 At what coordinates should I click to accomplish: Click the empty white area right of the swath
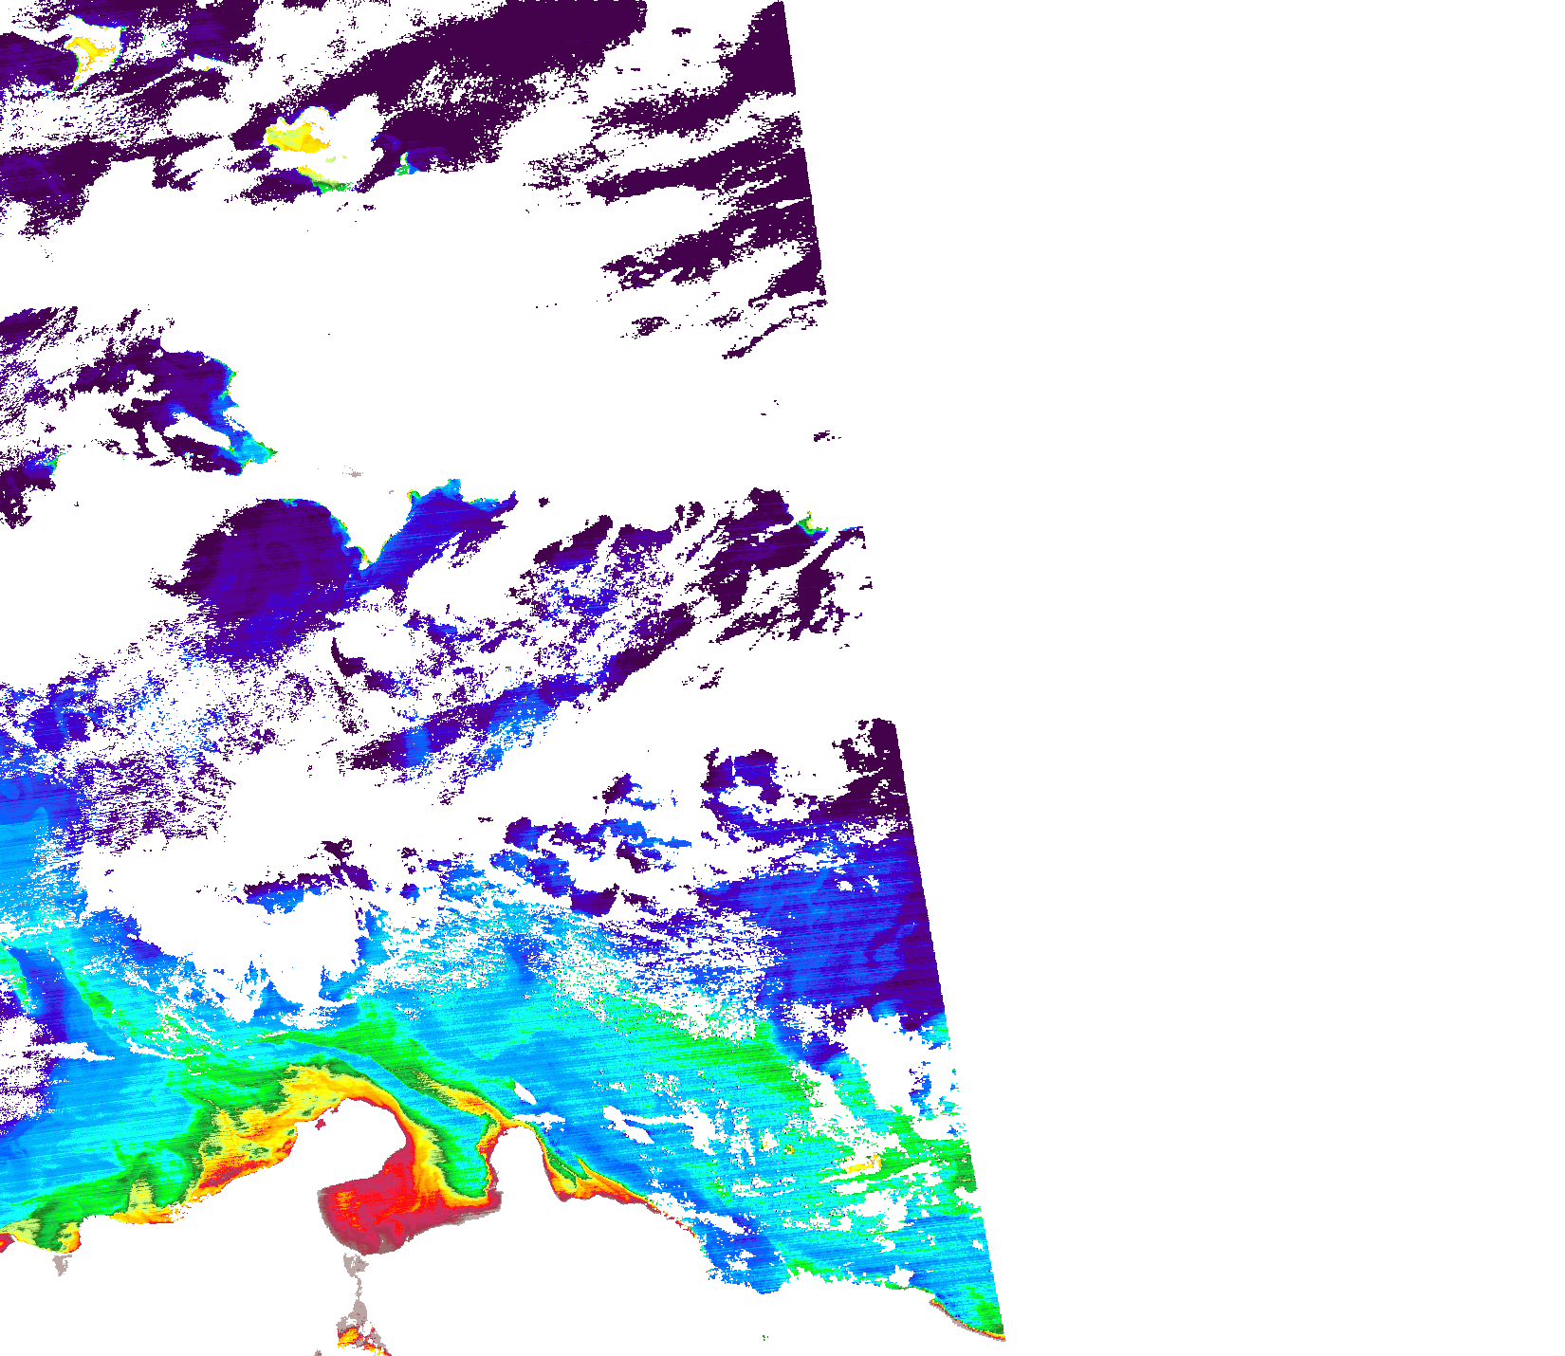pos(1233,569)
